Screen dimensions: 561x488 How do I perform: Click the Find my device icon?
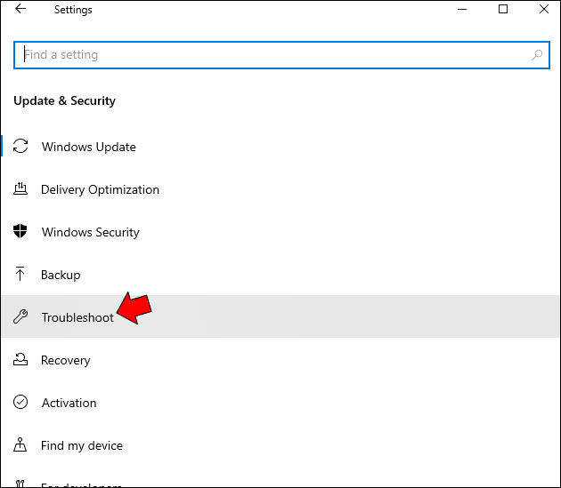(20, 444)
